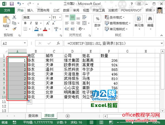The height and width of the screenshot is (125, 165).
Task: Toggle bold formatting
Action: (x=25, y=23)
